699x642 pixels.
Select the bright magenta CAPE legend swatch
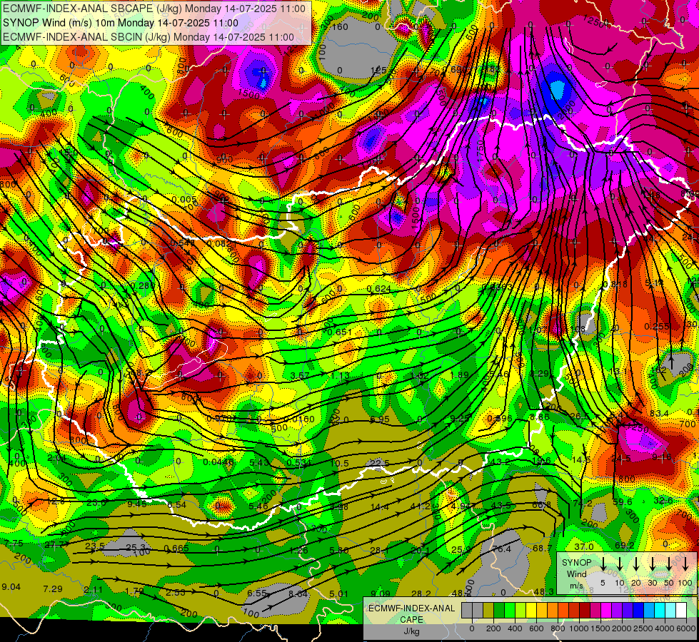tap(606, 611)
